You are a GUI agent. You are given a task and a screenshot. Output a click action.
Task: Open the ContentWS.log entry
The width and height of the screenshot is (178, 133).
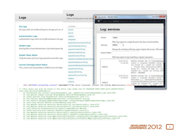(x=77, y=49)
